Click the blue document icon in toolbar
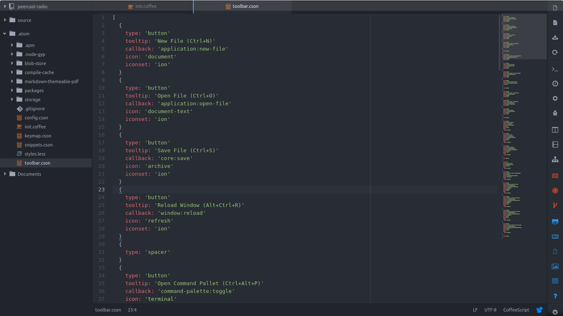563x316 pixels. pyautogui.click(x=555, y=251)
